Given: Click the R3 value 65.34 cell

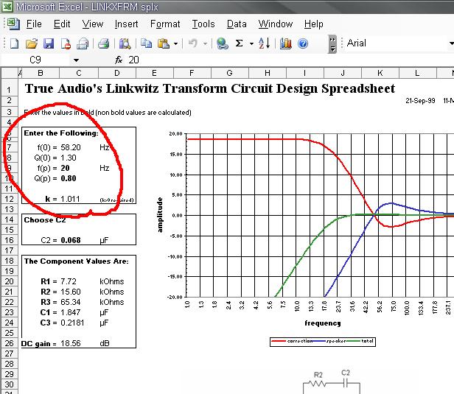Looking at the screenshot, I should [x=71, y=302].
